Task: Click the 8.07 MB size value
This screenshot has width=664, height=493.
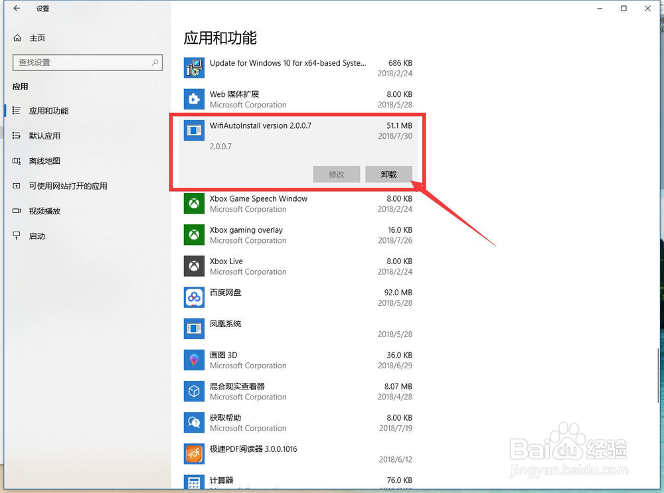Action: point(398,386)
